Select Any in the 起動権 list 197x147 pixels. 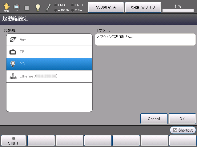tap(49, 40)
